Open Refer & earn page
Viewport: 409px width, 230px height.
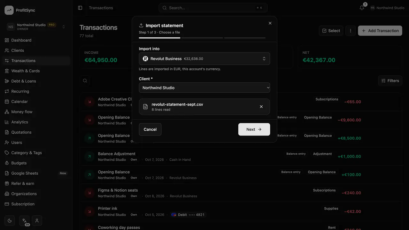(x=36, y=183)
